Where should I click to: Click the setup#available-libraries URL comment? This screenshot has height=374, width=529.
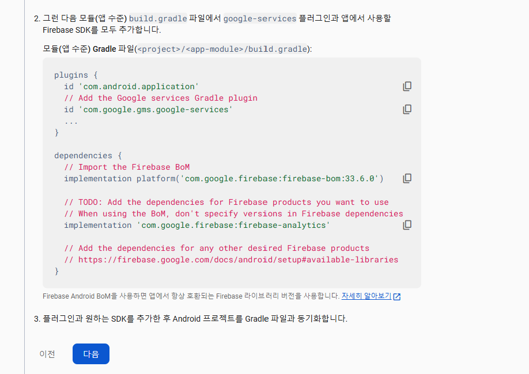point(231,259)
